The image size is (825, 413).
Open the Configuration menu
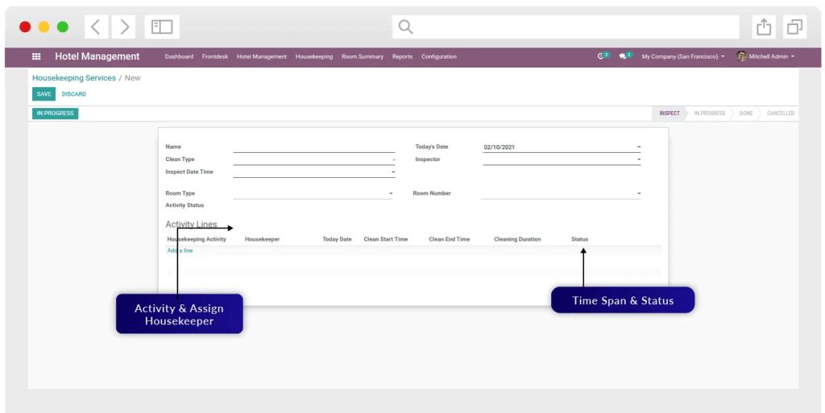click(439, 56)
